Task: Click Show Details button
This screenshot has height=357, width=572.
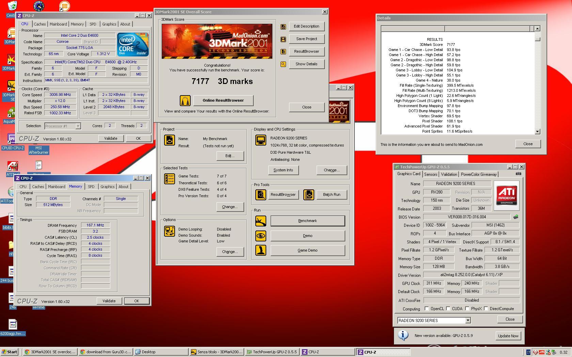Action: tap(306, 64)
